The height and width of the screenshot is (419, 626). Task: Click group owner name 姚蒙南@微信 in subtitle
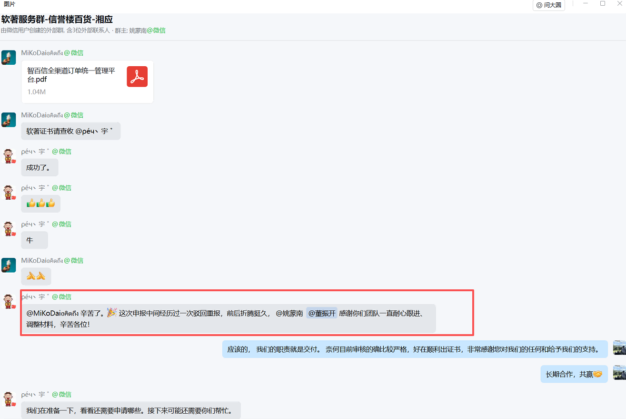148,31
